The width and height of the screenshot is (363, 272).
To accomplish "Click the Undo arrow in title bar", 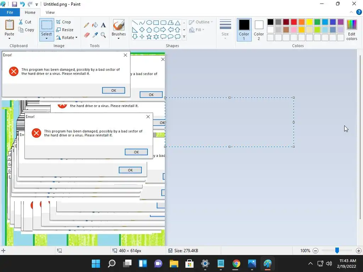I will coord(22,4).
